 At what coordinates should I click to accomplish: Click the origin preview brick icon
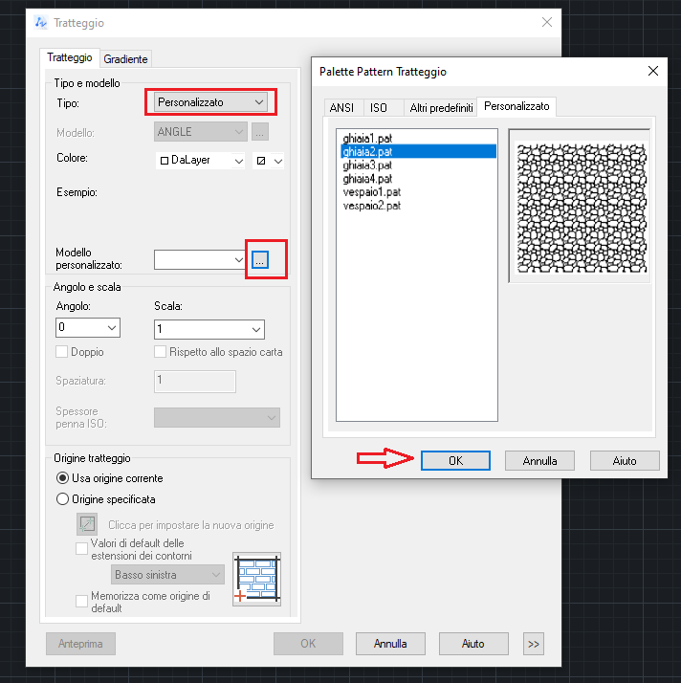tap(256, 580)
